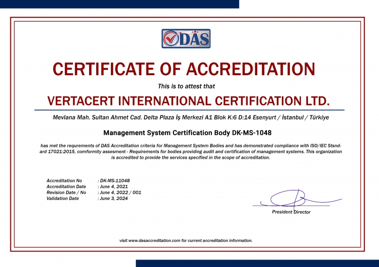Select the Vertacert International Certification Ltd. name

189,101
